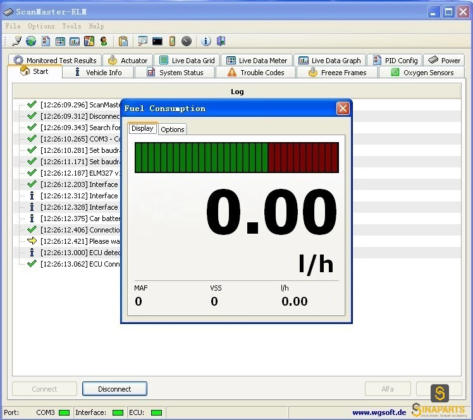Click the clipboard report toolbar icon
This screenshot has width=473, height=420.
[123, 41]
